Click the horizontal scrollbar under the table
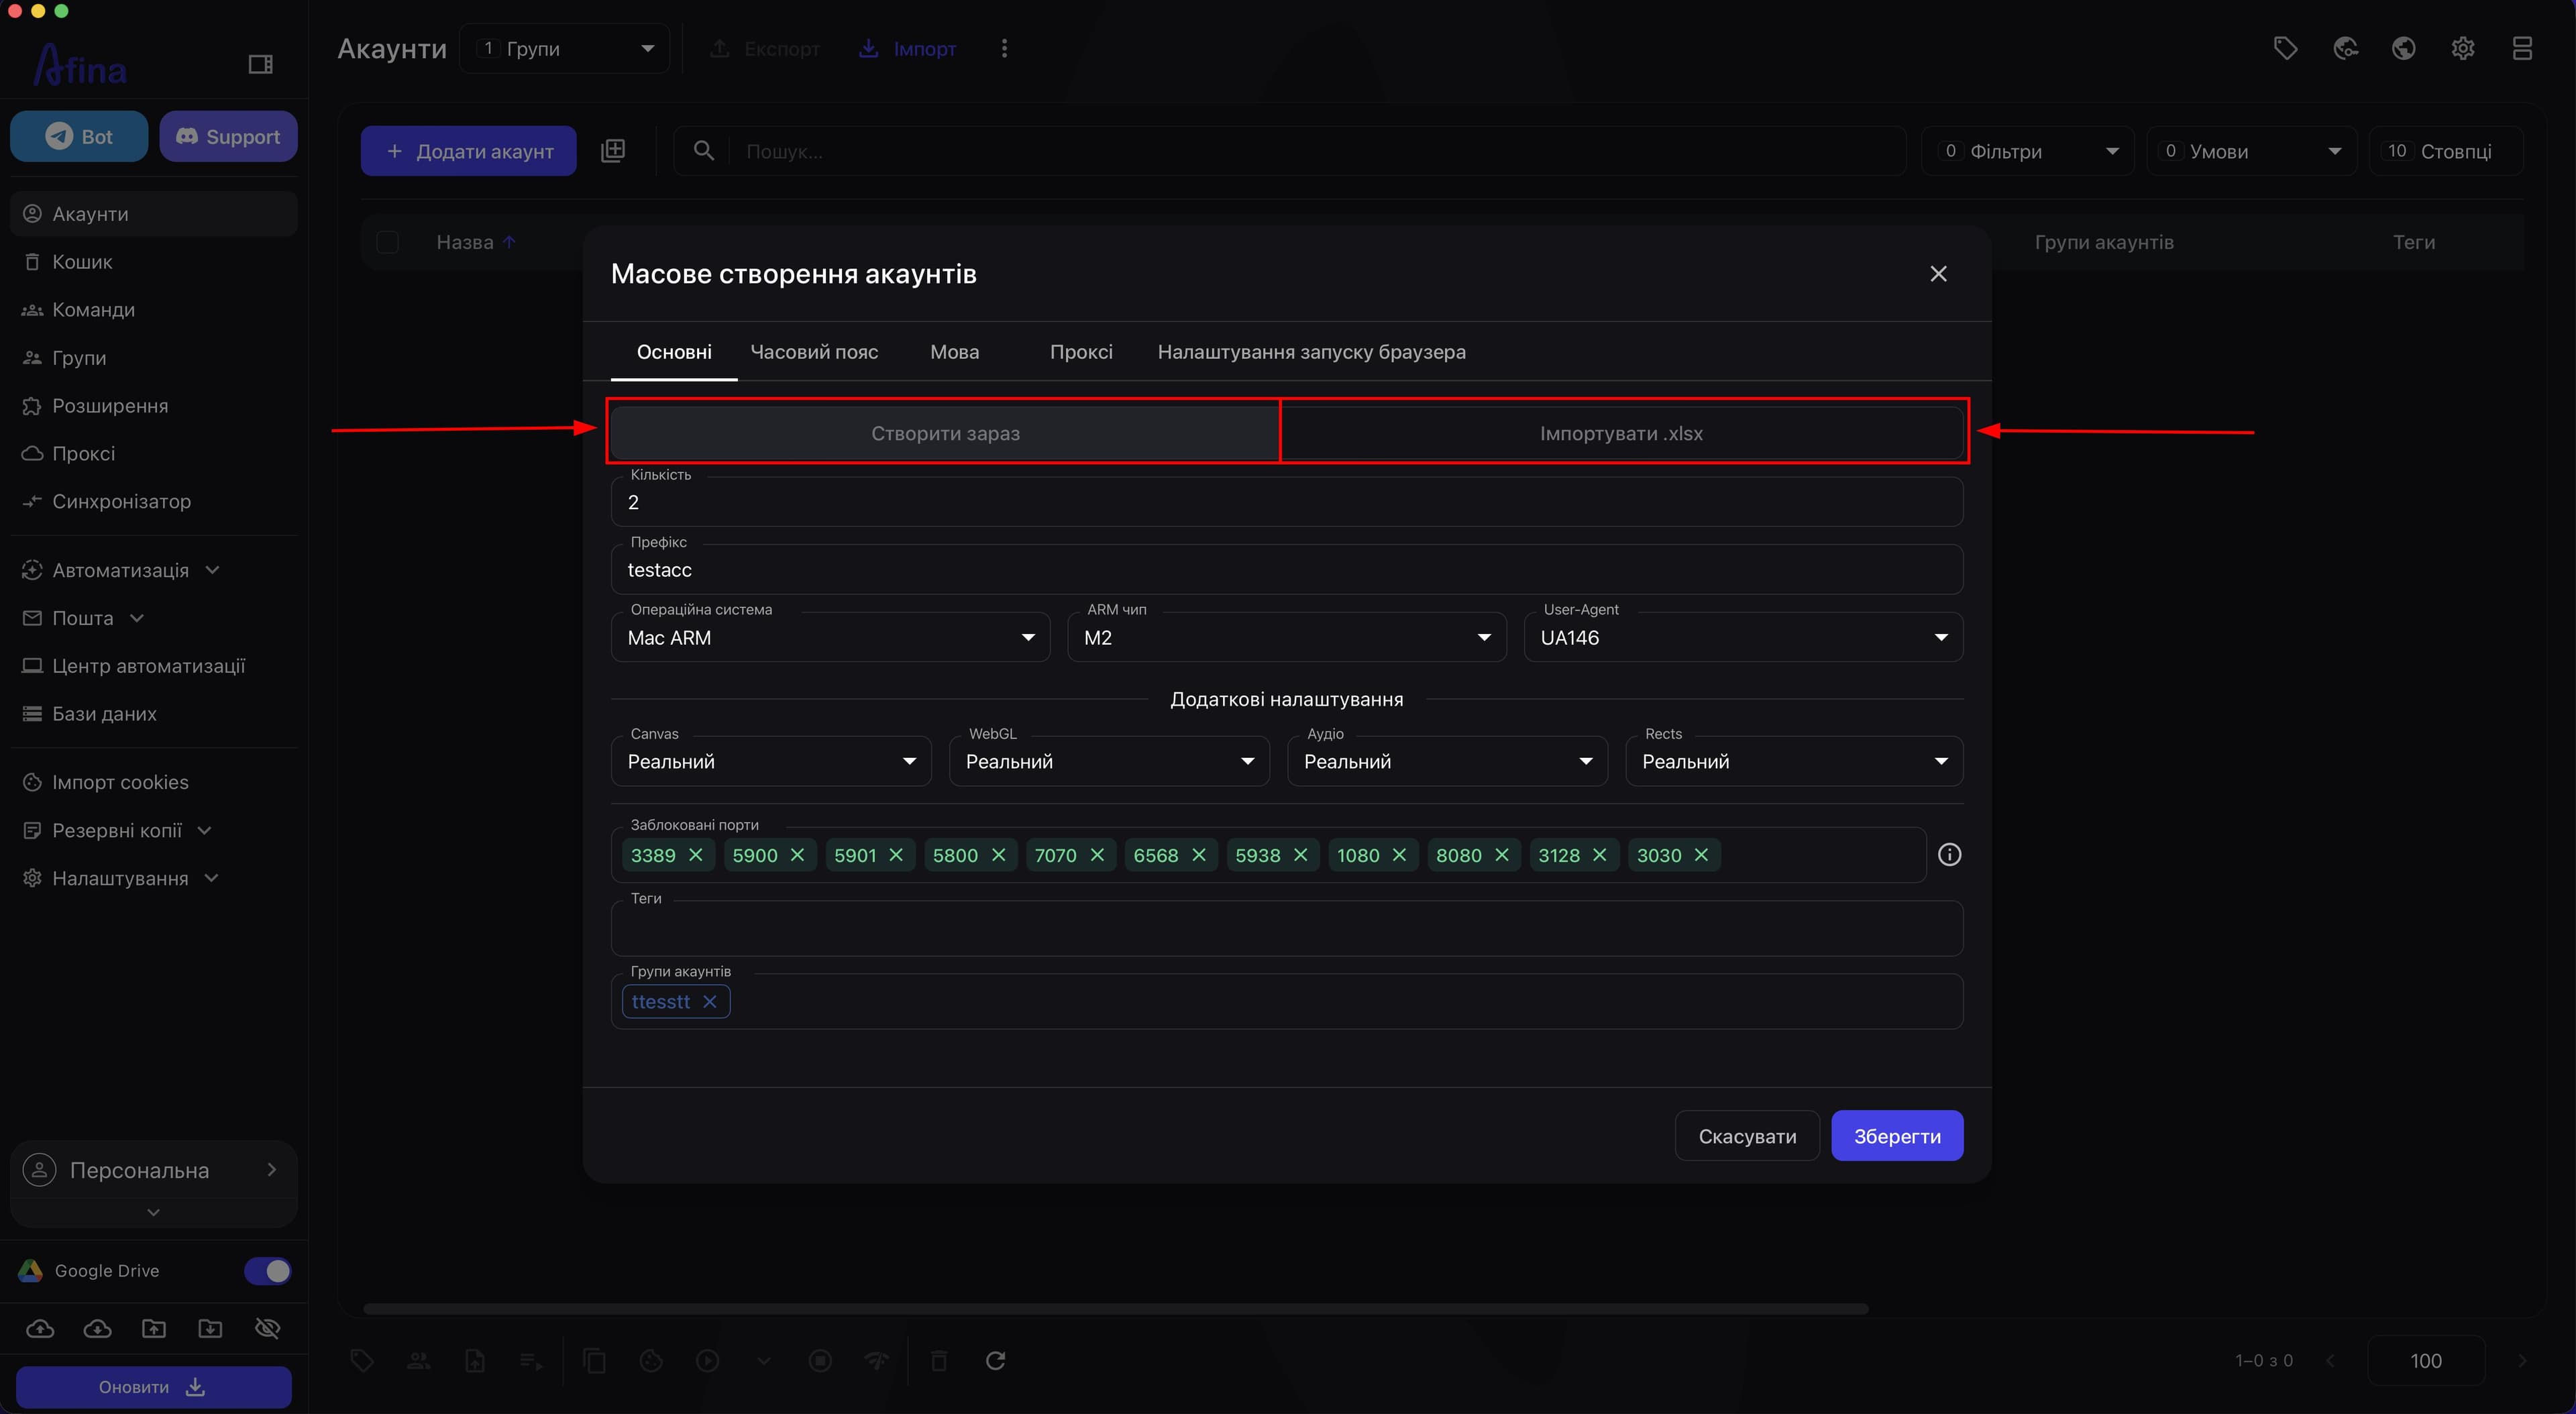2576x1414 pixels. point(1115,1309)
